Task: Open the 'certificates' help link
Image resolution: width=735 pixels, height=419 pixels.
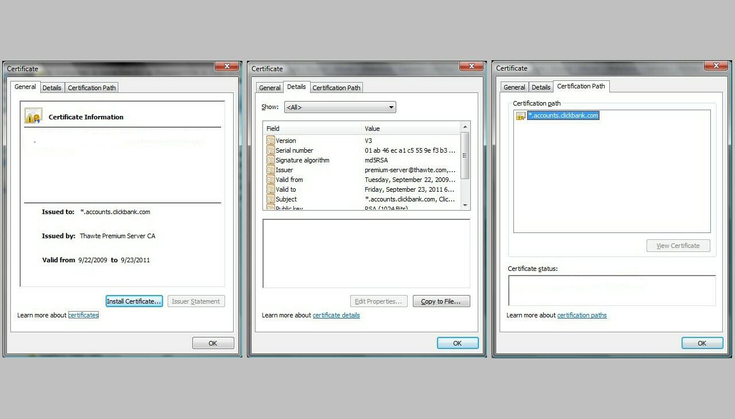Action: (x=83, y=315)
